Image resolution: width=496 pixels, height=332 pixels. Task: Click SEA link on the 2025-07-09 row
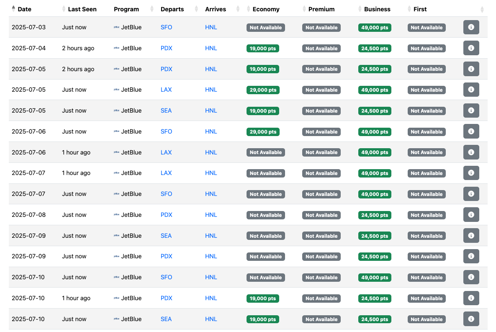(x=166, y=235)
